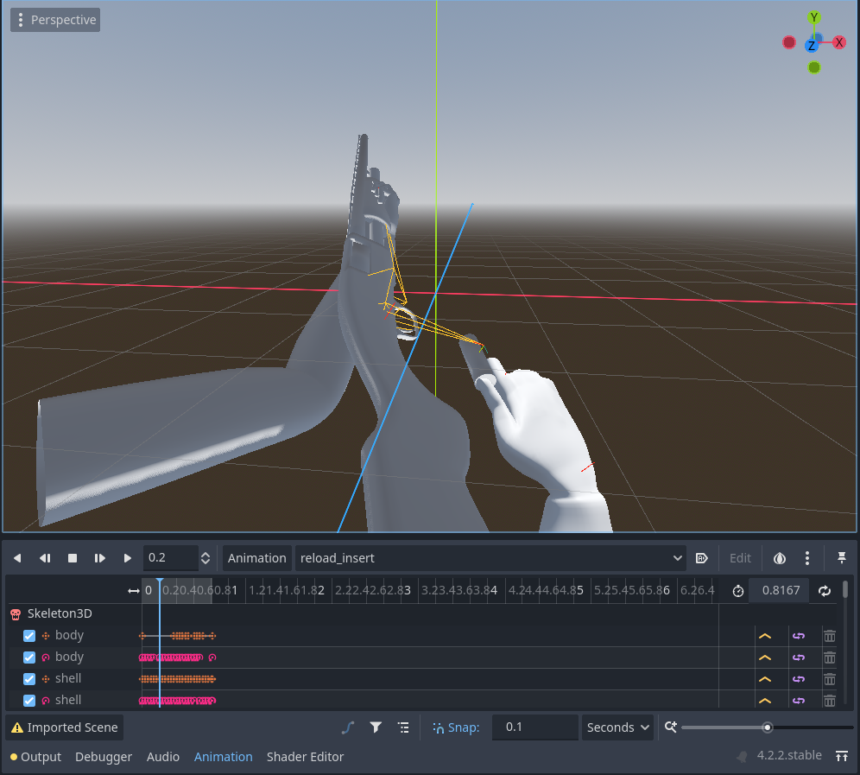
Task: Open the Seconds snap unit dropdown
Action: tap(617, 727)
